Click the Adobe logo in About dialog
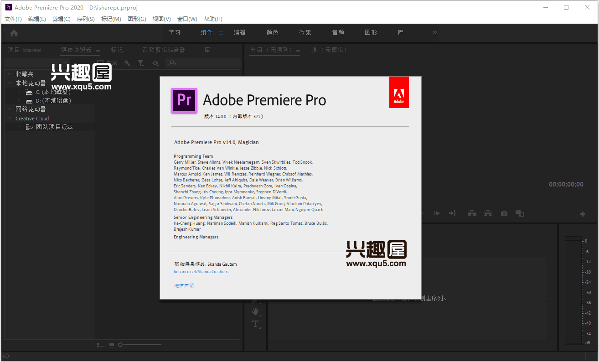 coord(399,93)
